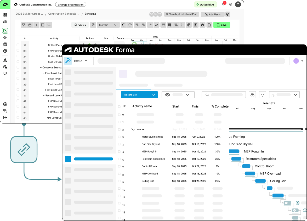Image resolution: width=307 pixels, height=221 pixels.
Task: Check the box for Ceiling Grid row
Action: [119, 181]
